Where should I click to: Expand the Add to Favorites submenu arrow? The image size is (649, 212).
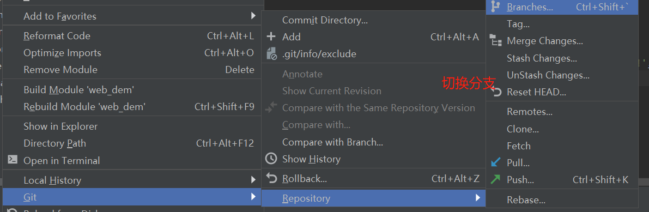(253, 16)
